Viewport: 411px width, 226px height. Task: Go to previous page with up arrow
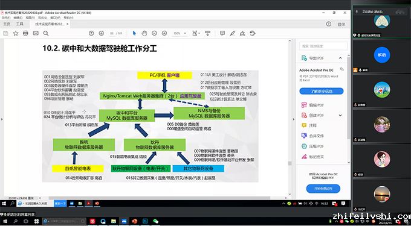[91, 33]
